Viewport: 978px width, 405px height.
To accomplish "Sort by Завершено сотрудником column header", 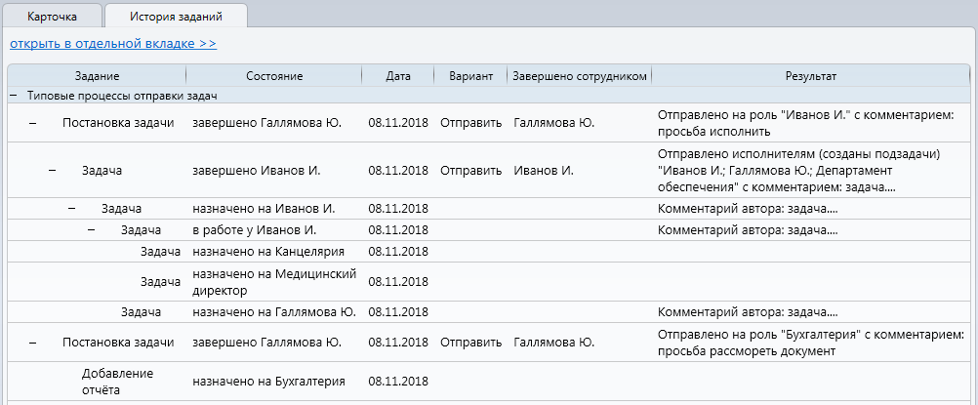I will tap(579, 76).
